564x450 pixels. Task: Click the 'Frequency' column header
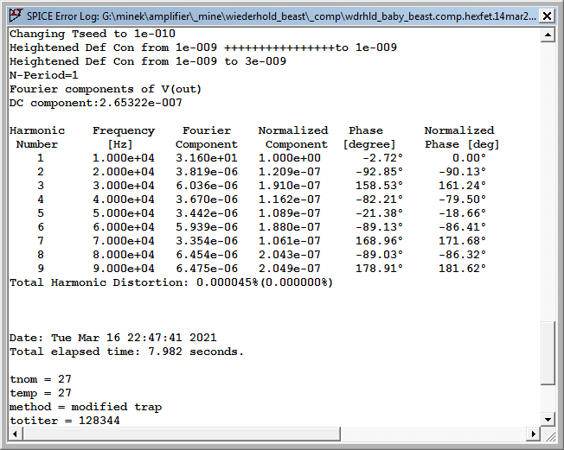click(124, 130)
